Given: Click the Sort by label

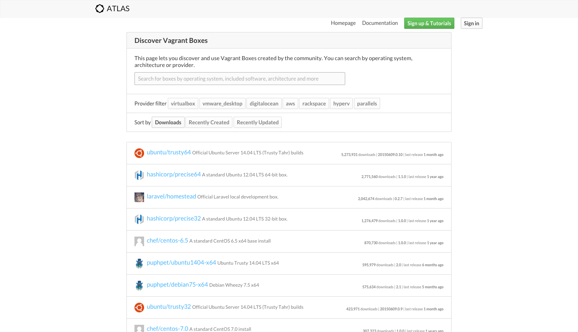Looking at the screenshot, I should click(x=142, y=122).
